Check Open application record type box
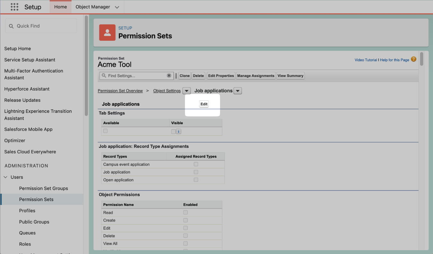433x254 pixels. pyautogui.click(x=196, y=180)
